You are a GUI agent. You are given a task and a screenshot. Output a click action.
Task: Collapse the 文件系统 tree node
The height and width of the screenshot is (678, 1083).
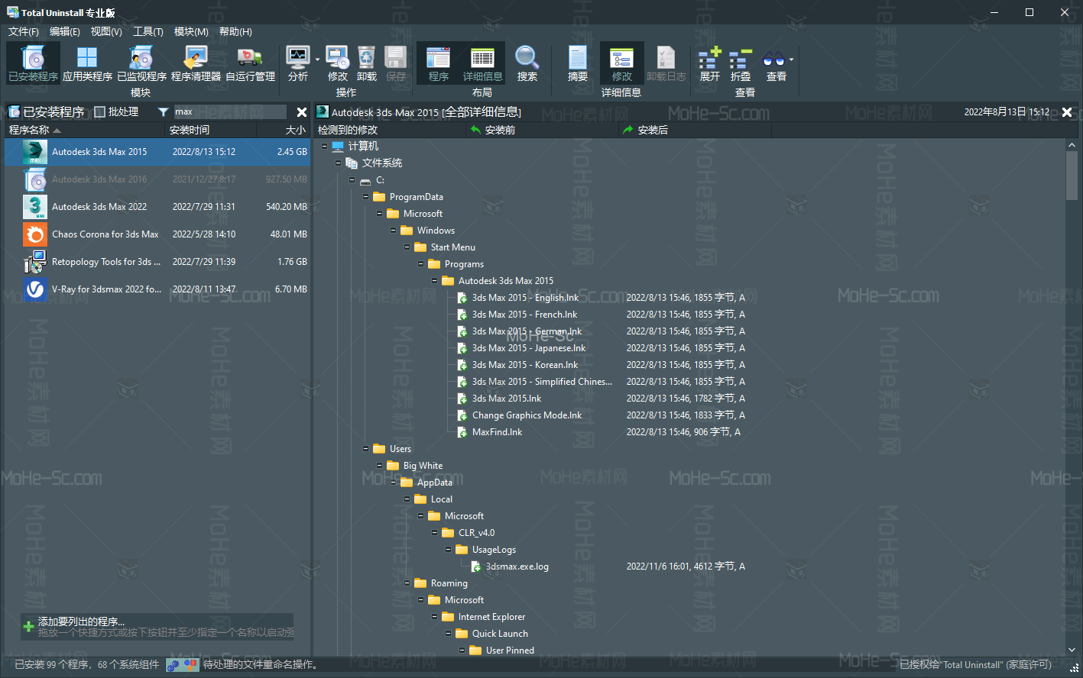point(339,163)
